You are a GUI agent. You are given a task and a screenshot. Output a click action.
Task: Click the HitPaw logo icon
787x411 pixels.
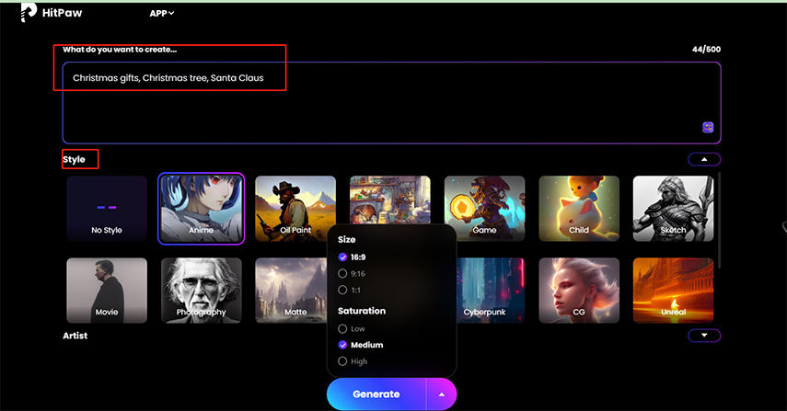point(29,12)
